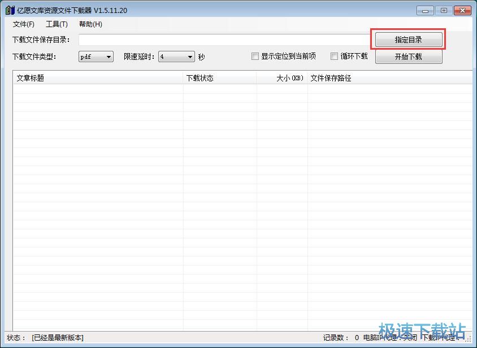Click the 记录数 status entry
The image size is (477, 348).
coord(341,338)
